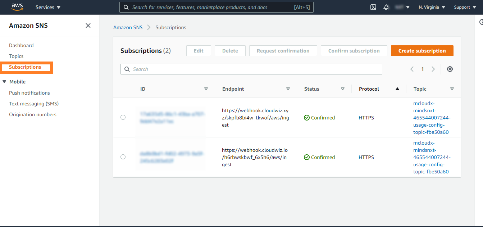Open Dashboard in the SNS sidebar
483x227 pixels.
[21, 45]
